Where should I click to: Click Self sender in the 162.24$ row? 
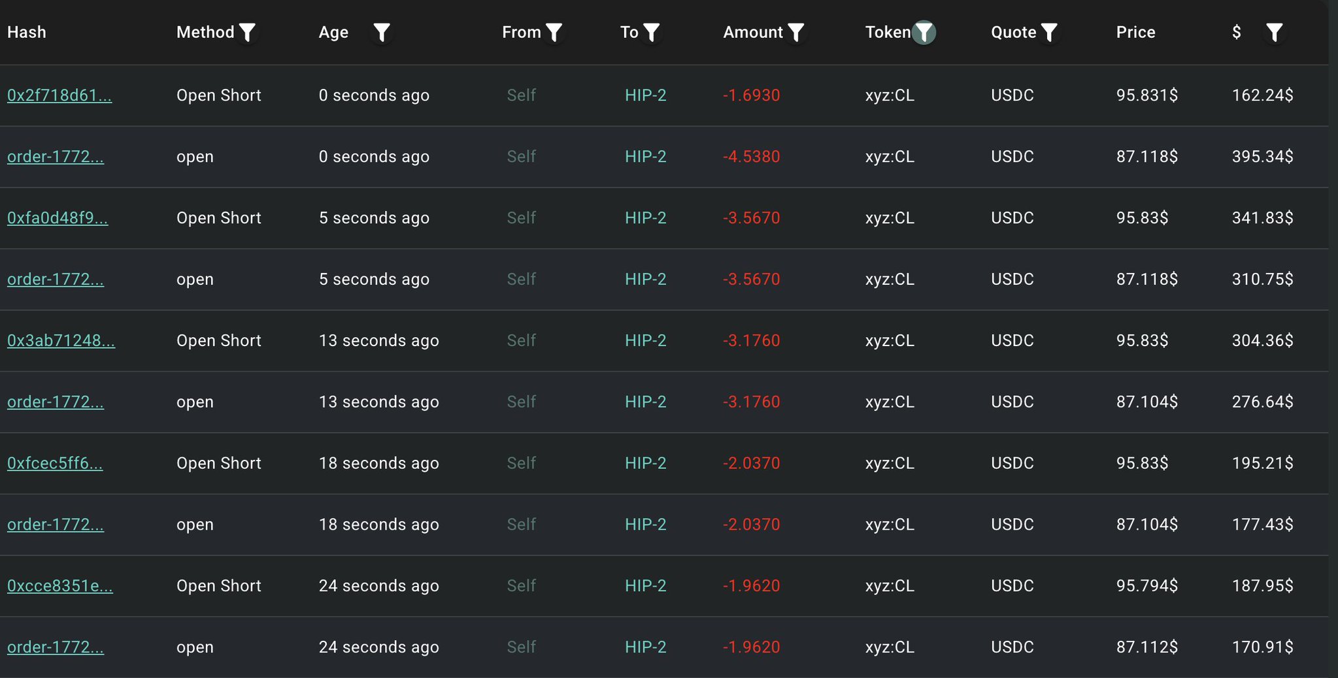tap(521, 95)
